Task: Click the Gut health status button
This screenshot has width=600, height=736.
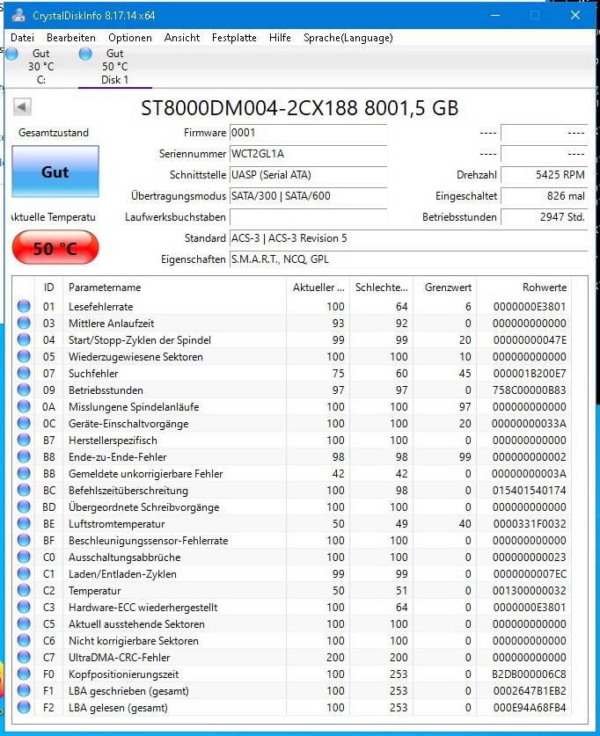Action: 55,171
